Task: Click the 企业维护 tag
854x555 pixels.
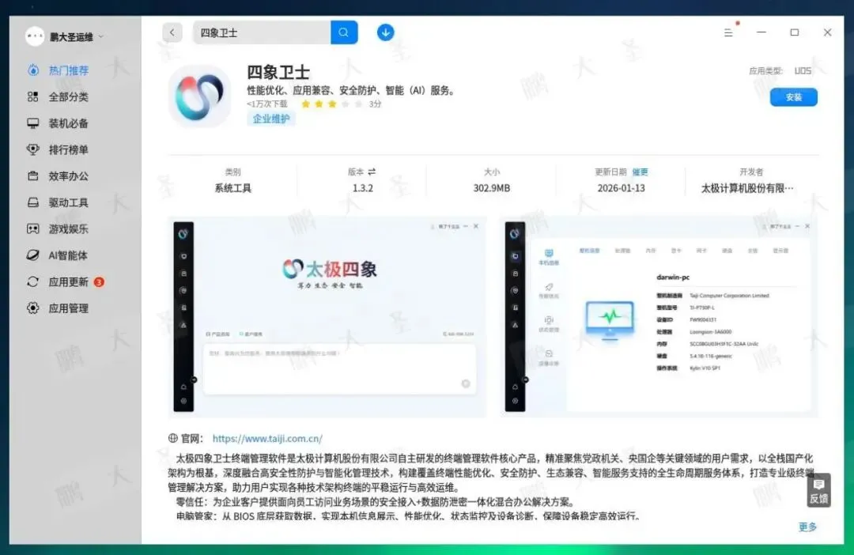Action: pyautogui.click(x=271, y=119)
